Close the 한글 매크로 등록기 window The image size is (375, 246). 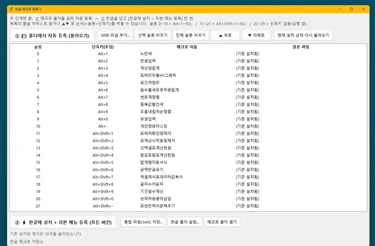point(363,9)
